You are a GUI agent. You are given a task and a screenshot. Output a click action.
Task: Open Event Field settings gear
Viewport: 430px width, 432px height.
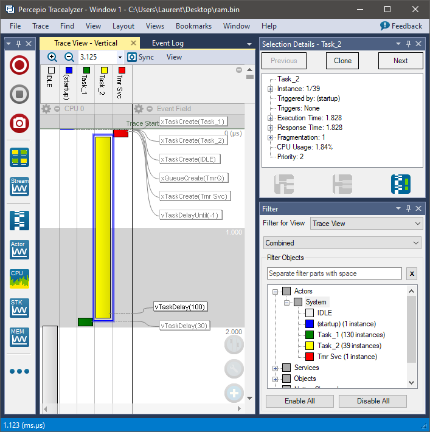pos(139,109)
